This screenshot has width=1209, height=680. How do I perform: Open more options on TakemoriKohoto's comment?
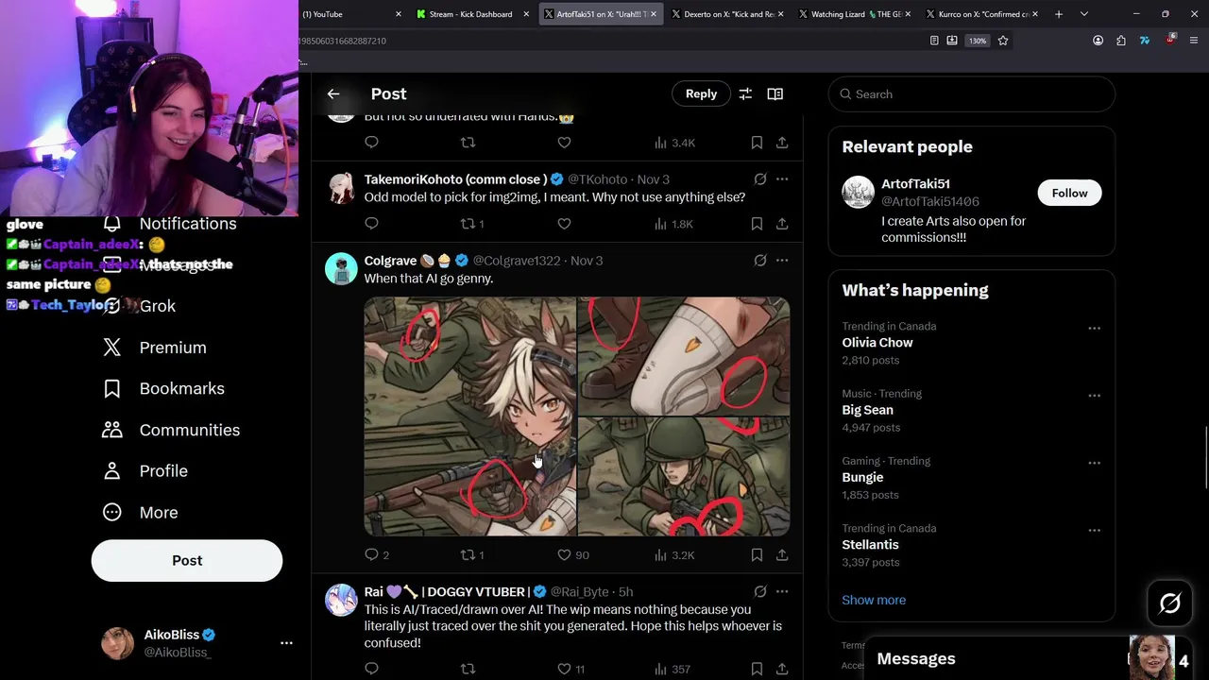click(x=782, y=178)
